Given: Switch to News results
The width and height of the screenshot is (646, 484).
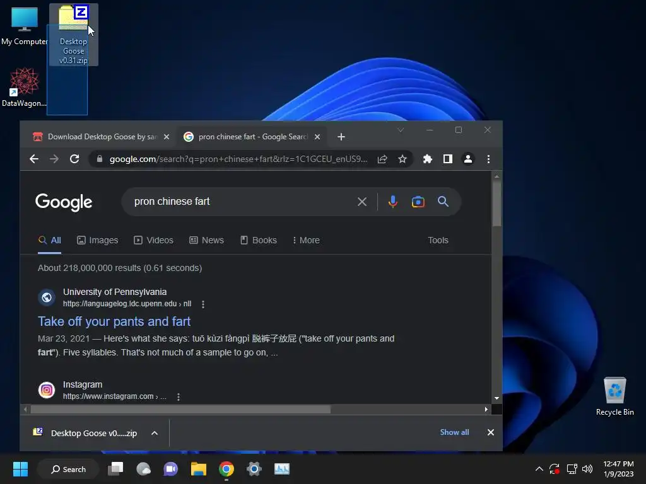Looking at the screenshot, I should 206,240.
